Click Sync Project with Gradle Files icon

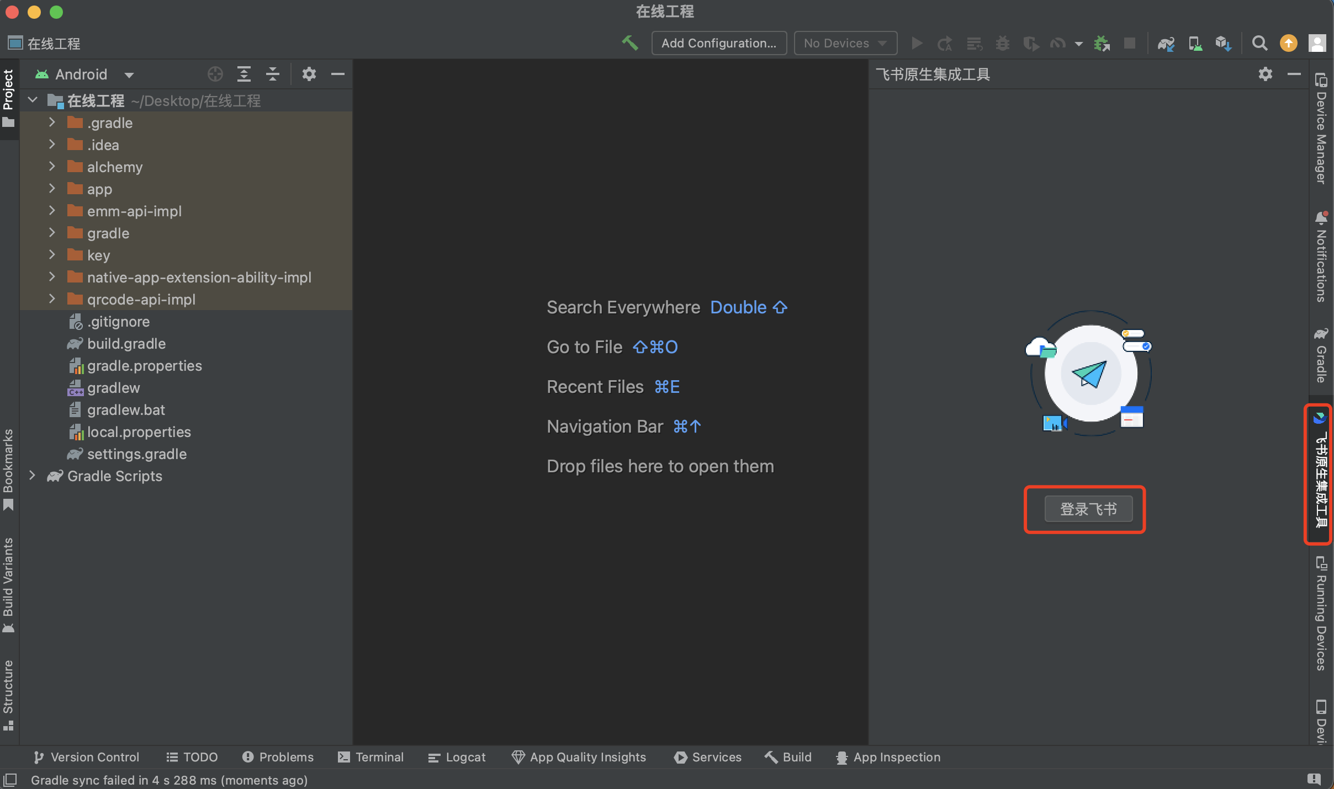1166,43
